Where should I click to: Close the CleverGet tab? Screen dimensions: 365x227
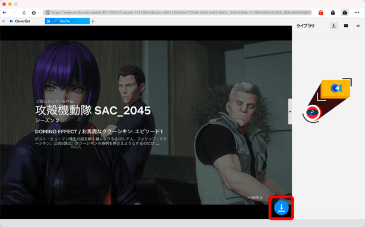[x=4, y=21]
